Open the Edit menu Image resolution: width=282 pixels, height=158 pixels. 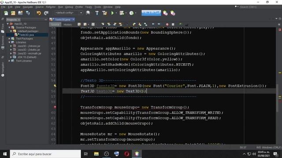tap(10, 7)
